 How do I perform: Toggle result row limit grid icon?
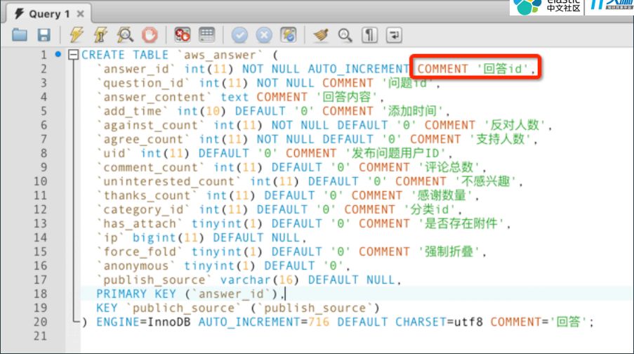tap(207, 35)
